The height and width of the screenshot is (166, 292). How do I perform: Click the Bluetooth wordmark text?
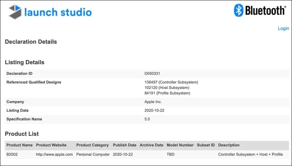coord(265,11)
